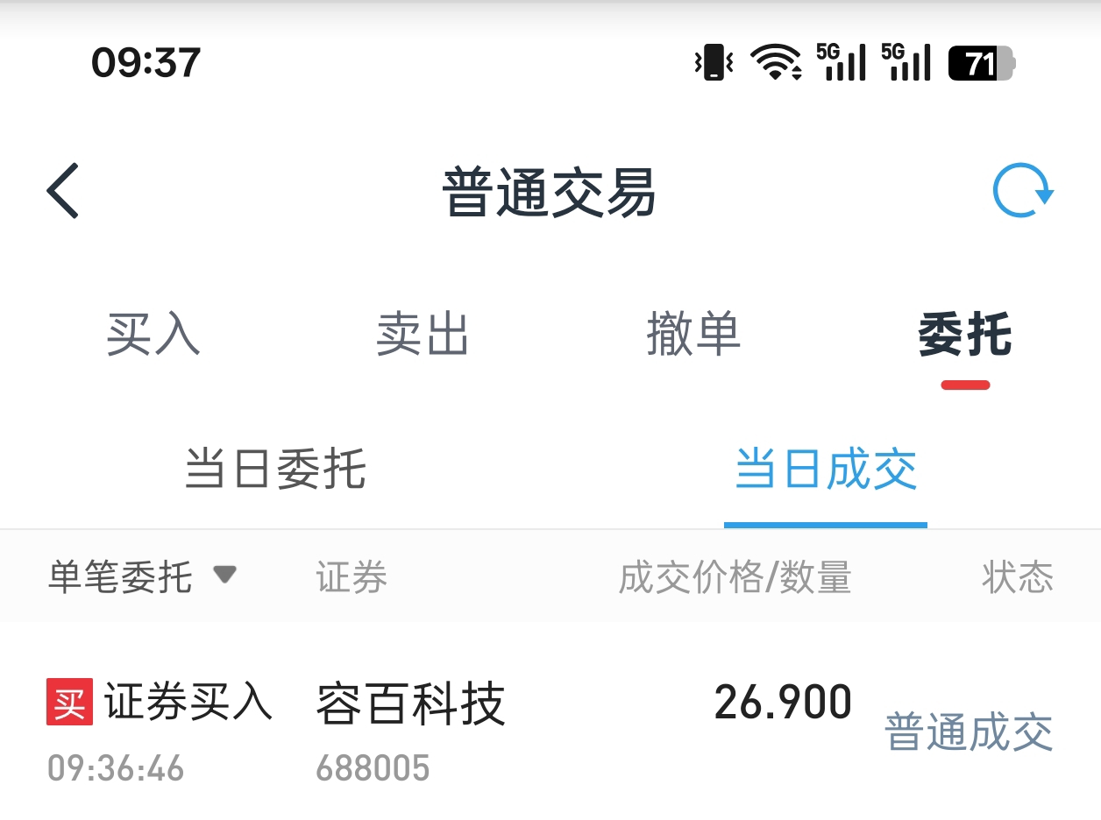Tap the battery level icon showing 71
The width and height of the screenshot is (1101, 820).
point(982,63)
